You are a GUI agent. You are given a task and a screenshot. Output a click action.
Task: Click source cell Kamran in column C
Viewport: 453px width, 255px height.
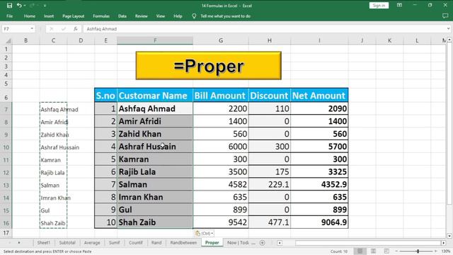[x=53, y=160]
